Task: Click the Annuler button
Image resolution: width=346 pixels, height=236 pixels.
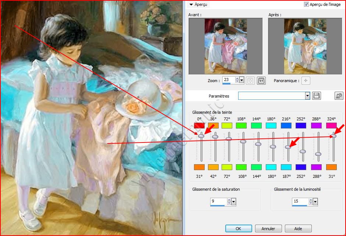Action: click(x=268, y=229)
